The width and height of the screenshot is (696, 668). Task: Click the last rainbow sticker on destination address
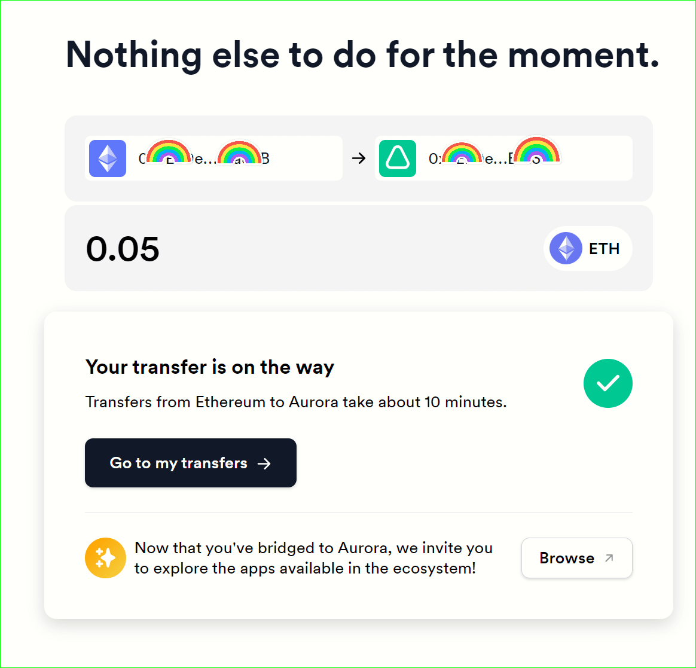(x=536, y=150)
